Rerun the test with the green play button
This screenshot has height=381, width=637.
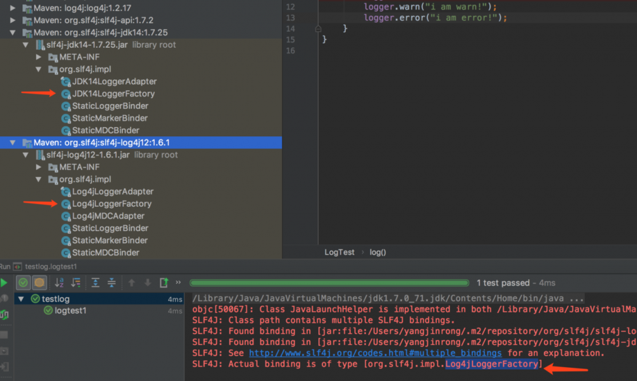click(x=4, y=283)
